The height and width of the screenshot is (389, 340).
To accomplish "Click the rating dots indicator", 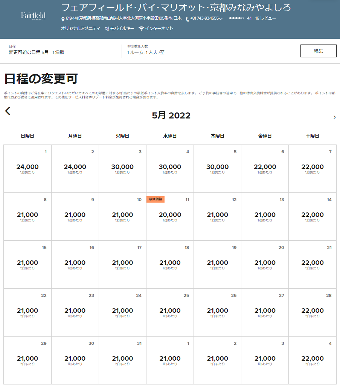I will 236,18.
